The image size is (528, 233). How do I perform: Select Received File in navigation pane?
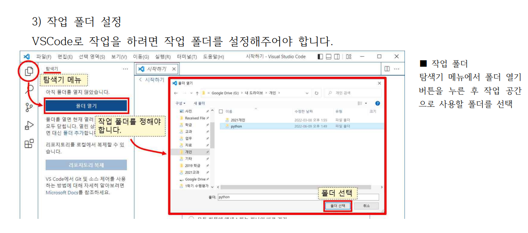195,118
